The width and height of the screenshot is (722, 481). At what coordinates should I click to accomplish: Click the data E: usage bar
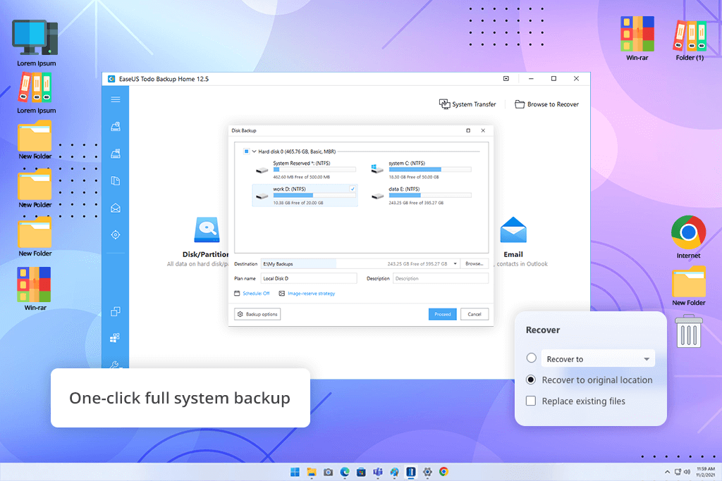430,196
